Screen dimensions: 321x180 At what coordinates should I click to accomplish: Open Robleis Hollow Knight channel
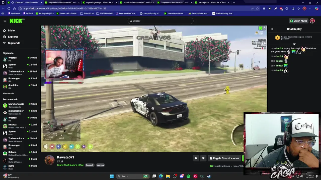coord(20,153)
